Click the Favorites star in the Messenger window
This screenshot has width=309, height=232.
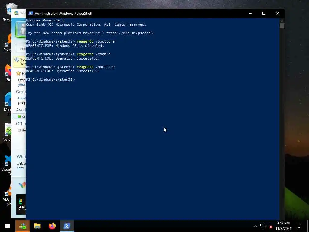coord(18,73)
